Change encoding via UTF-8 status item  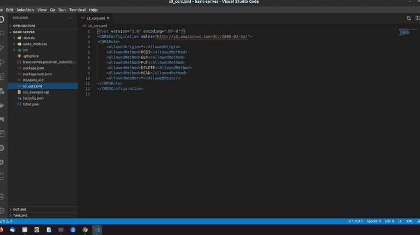click(x=389, y=221)
